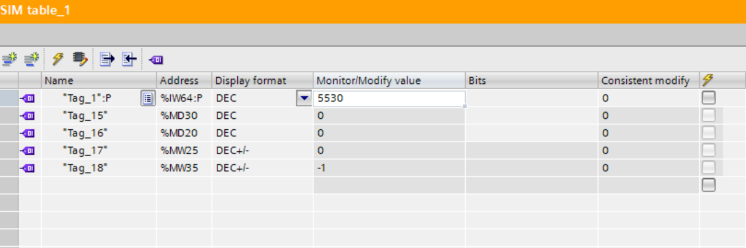Image resolution: width=746 pixels, height=248 pixels.
Task: Click the monitor value cell of Tag_15
Action: (x=389, y=115)
